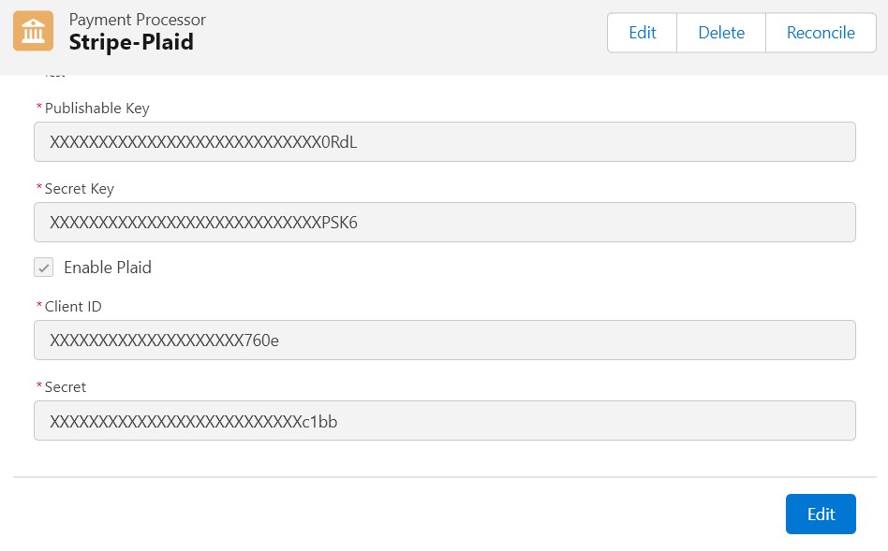Click the Publishable Key field label
The height and width of the screenshot is (551, 888).
[97, 109]
